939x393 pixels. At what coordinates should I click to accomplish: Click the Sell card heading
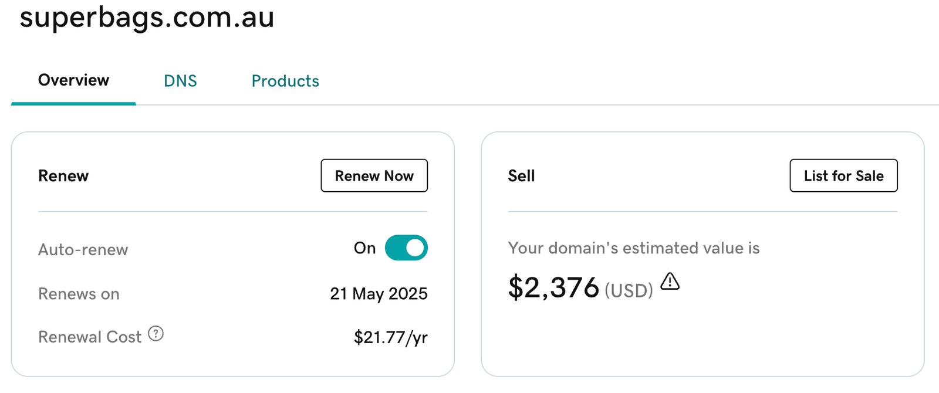521,176
